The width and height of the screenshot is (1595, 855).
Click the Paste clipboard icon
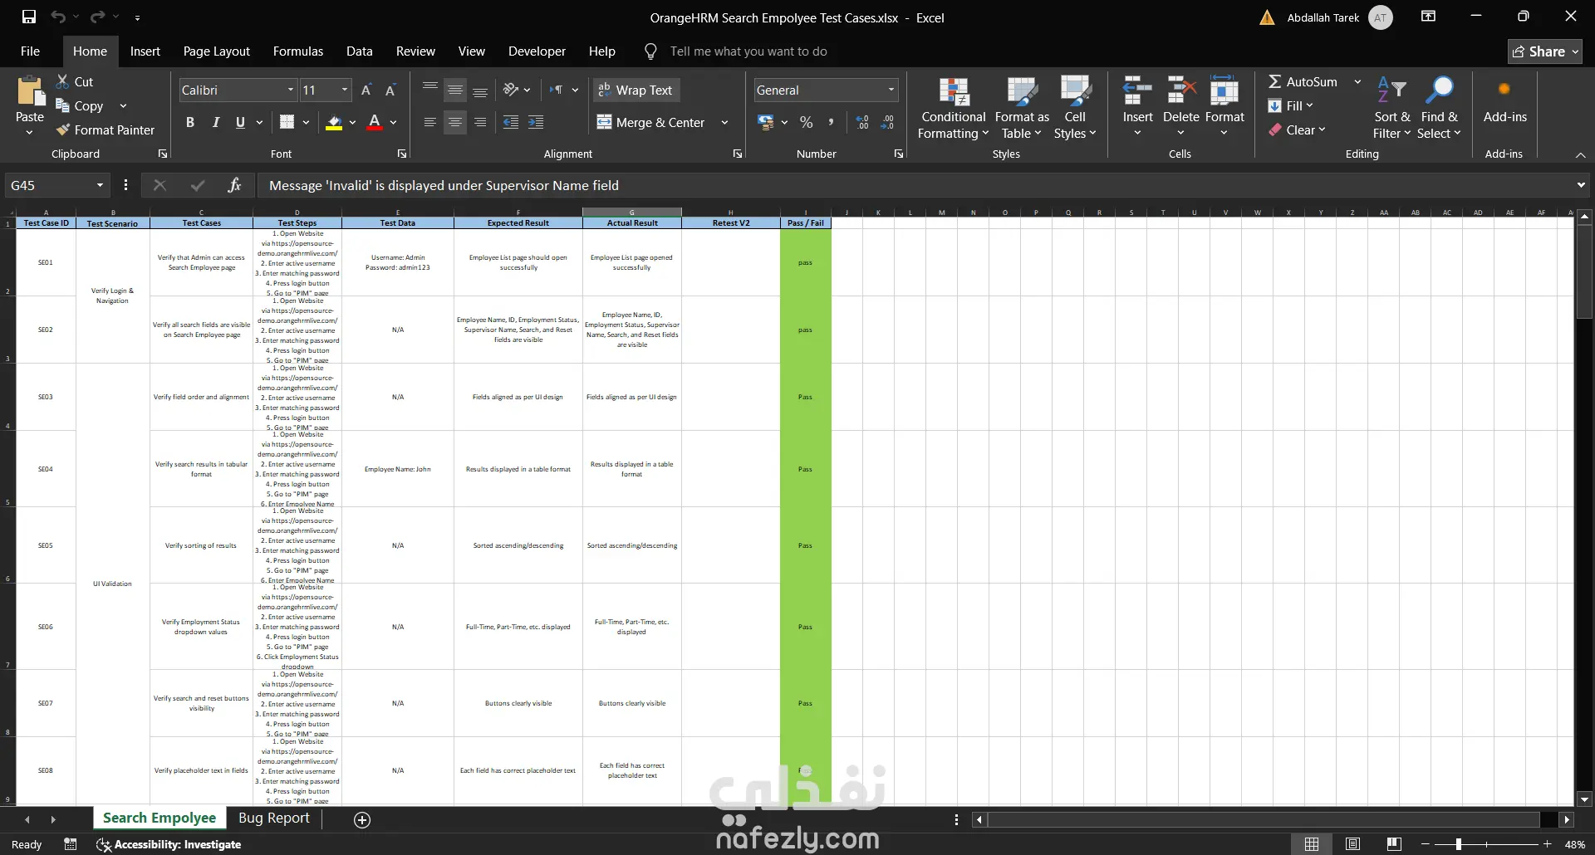[x=30, y=92]
